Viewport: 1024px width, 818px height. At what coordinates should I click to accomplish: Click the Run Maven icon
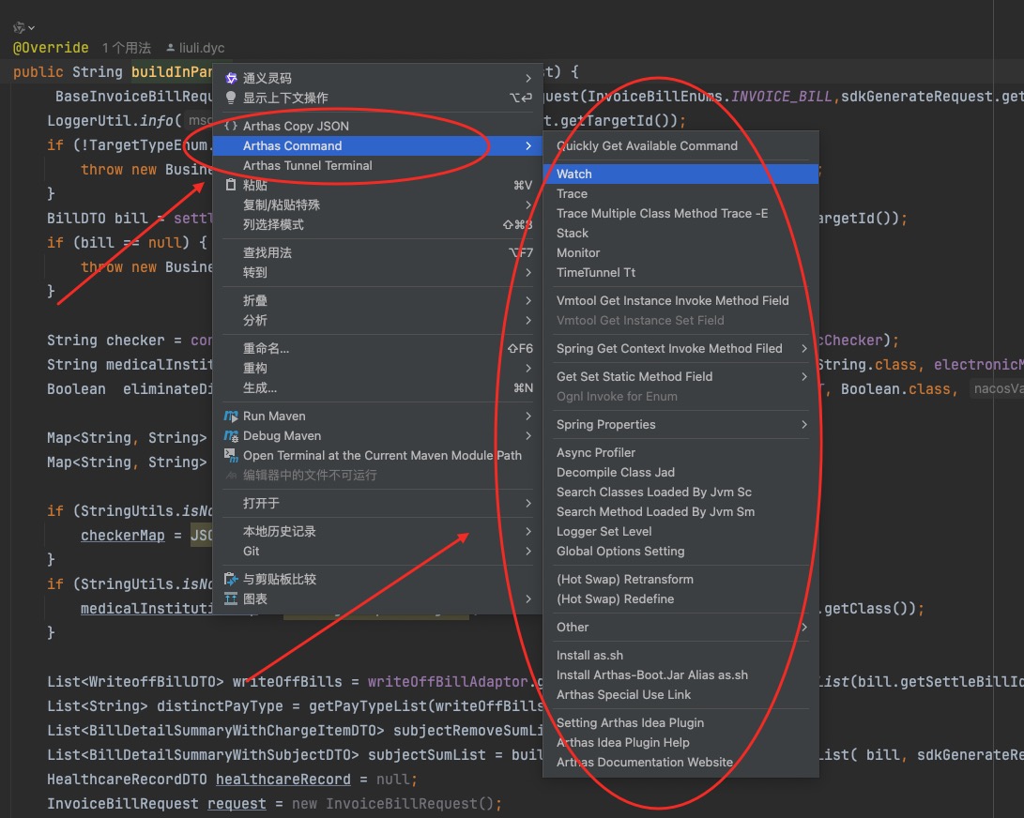point(231,416)
